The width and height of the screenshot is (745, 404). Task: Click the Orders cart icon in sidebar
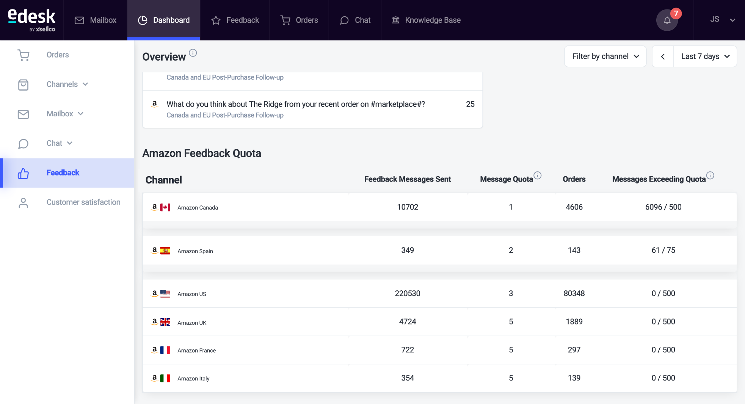click(x=24, y=55)
